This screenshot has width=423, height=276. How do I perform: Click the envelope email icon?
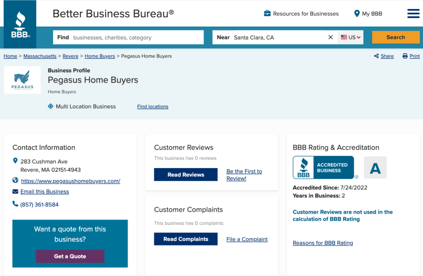pyautogui.click(x=15, y=192)
